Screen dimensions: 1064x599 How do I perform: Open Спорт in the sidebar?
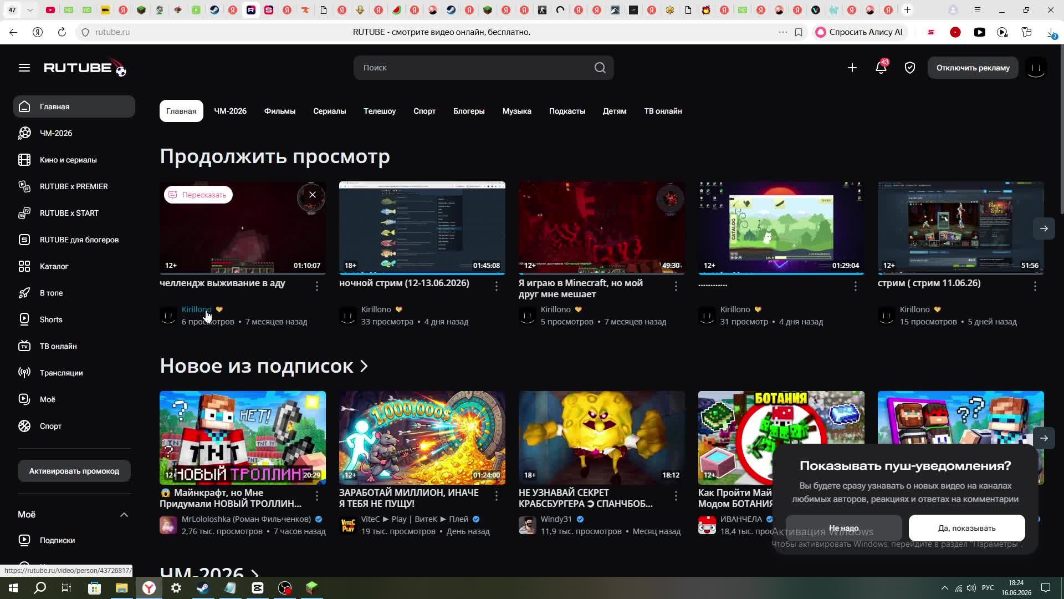[x=74, y=426]
